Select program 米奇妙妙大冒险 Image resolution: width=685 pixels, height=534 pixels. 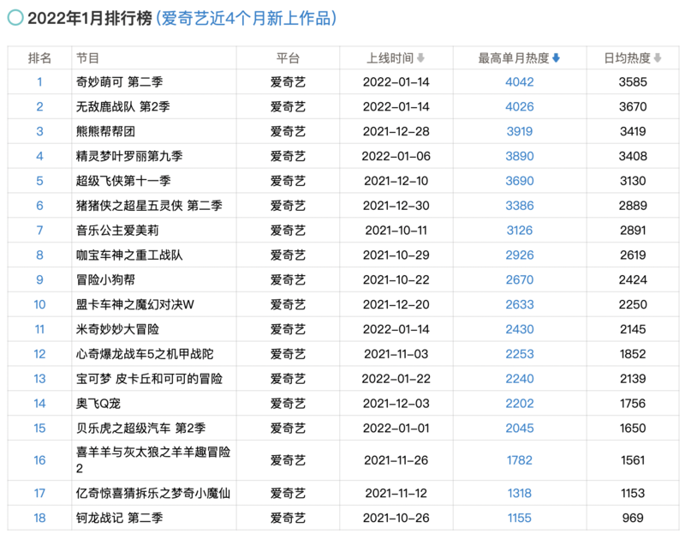coord(117,329)
